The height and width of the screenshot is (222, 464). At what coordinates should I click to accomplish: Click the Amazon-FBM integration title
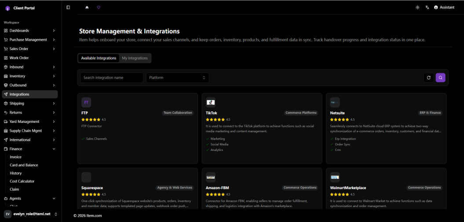[x=218, y=188]
